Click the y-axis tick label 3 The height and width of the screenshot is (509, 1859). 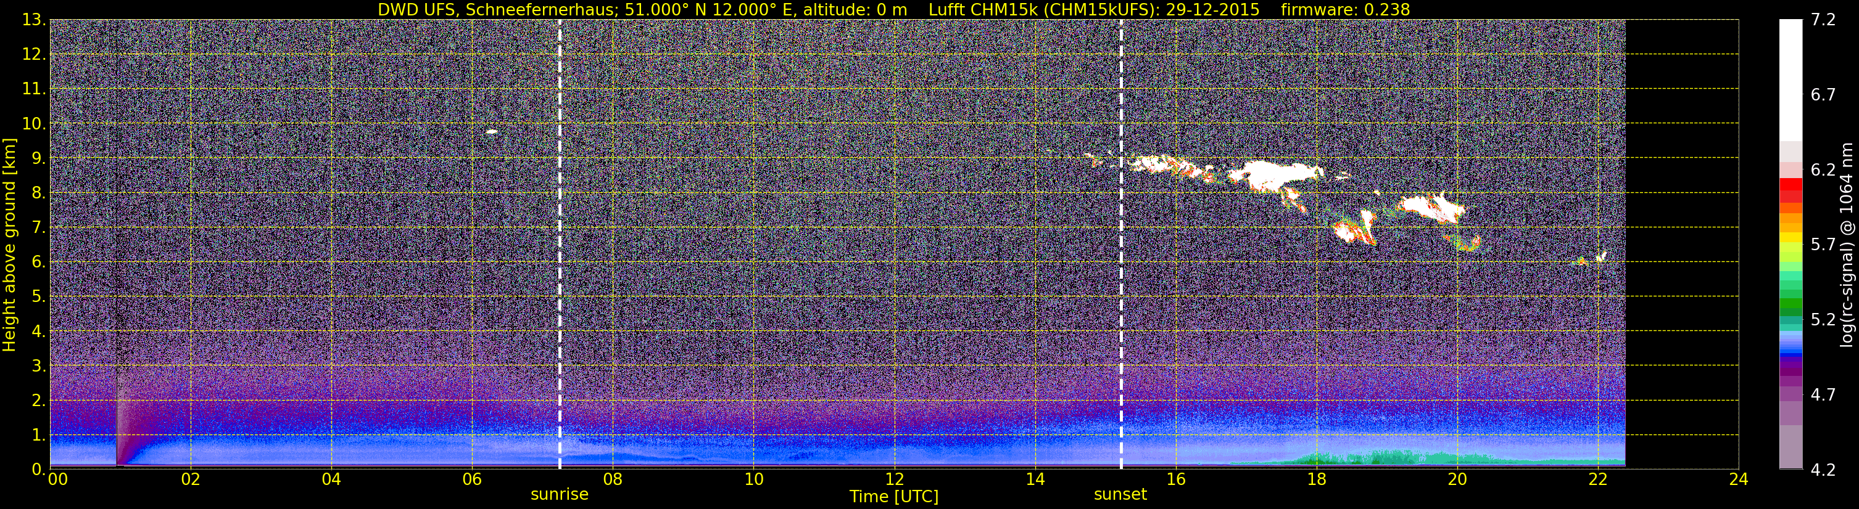(x=39, y=366)
